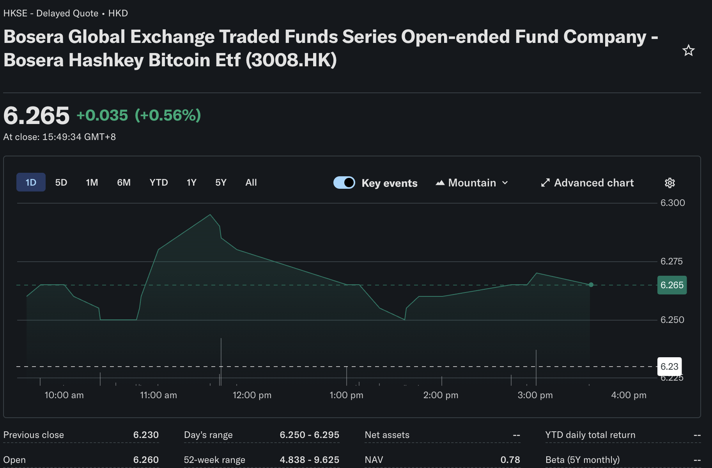Switch chart to 5Y range

click(x=221, y=183)
